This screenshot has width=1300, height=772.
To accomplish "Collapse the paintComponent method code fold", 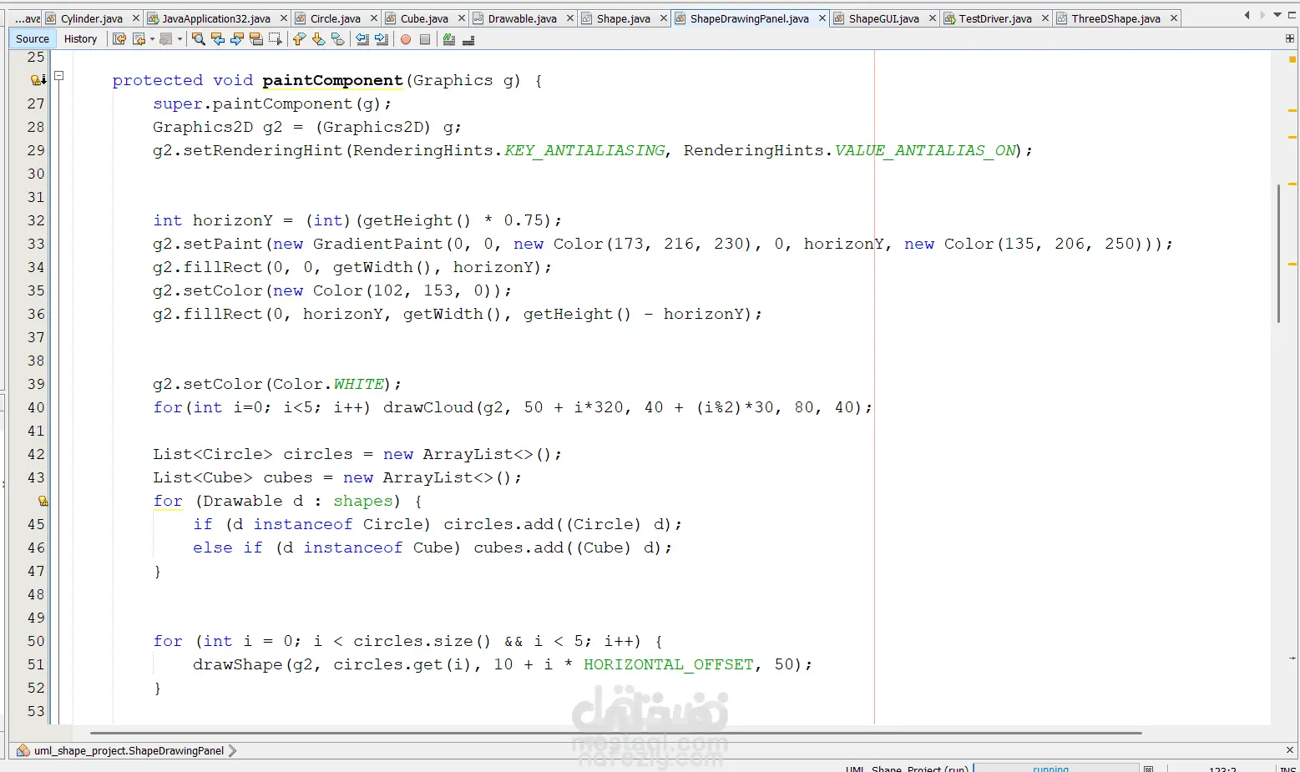I will pos(59,76).
